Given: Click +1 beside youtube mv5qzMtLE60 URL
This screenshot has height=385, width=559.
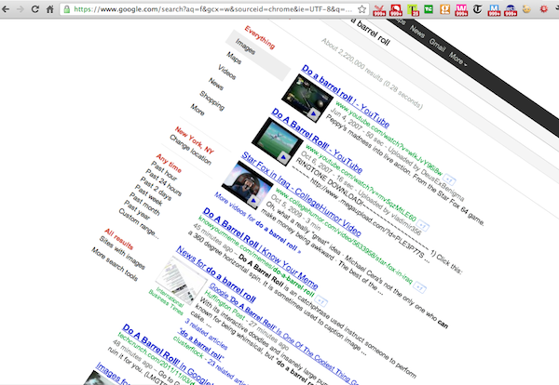Looking at the screenshot, I should pyautogui.click(x=423, y=225).
